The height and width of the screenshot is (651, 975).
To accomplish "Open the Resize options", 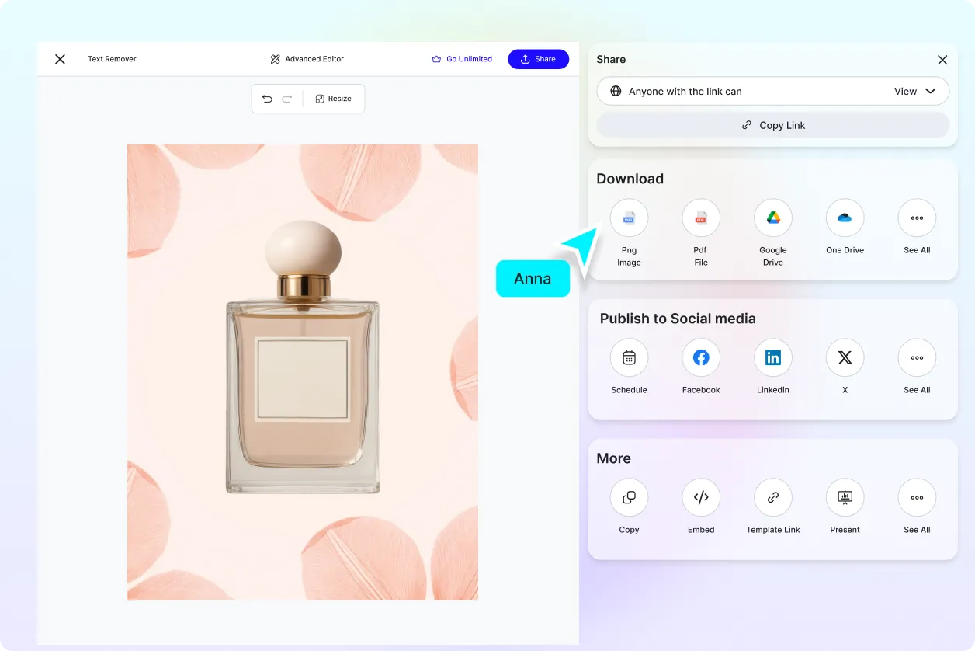I will 334,98.
